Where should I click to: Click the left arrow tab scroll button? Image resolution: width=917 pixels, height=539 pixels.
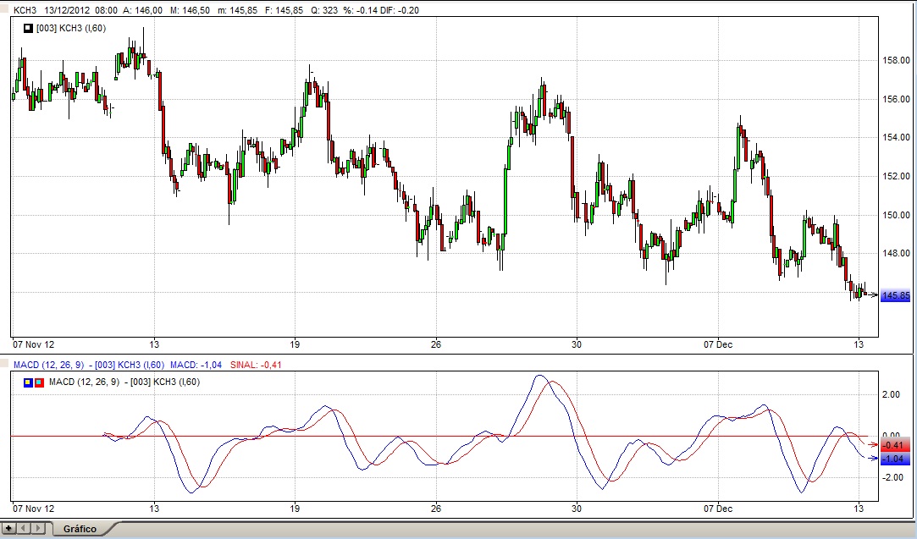(24, 528)
